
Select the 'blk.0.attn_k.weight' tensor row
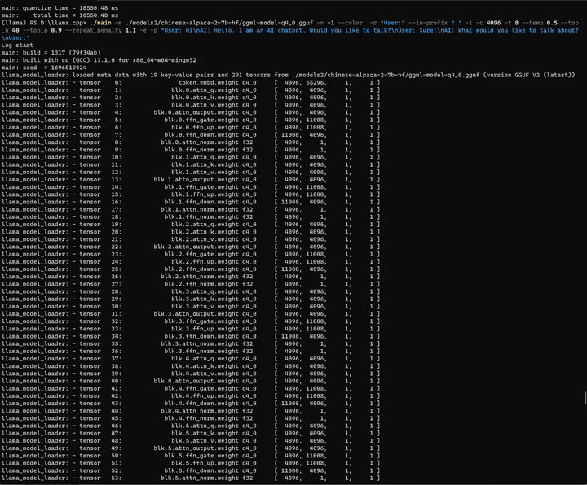click(191, 98)
